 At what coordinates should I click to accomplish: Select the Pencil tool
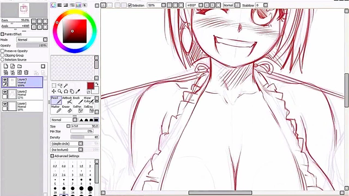click(x=56, y=100)
